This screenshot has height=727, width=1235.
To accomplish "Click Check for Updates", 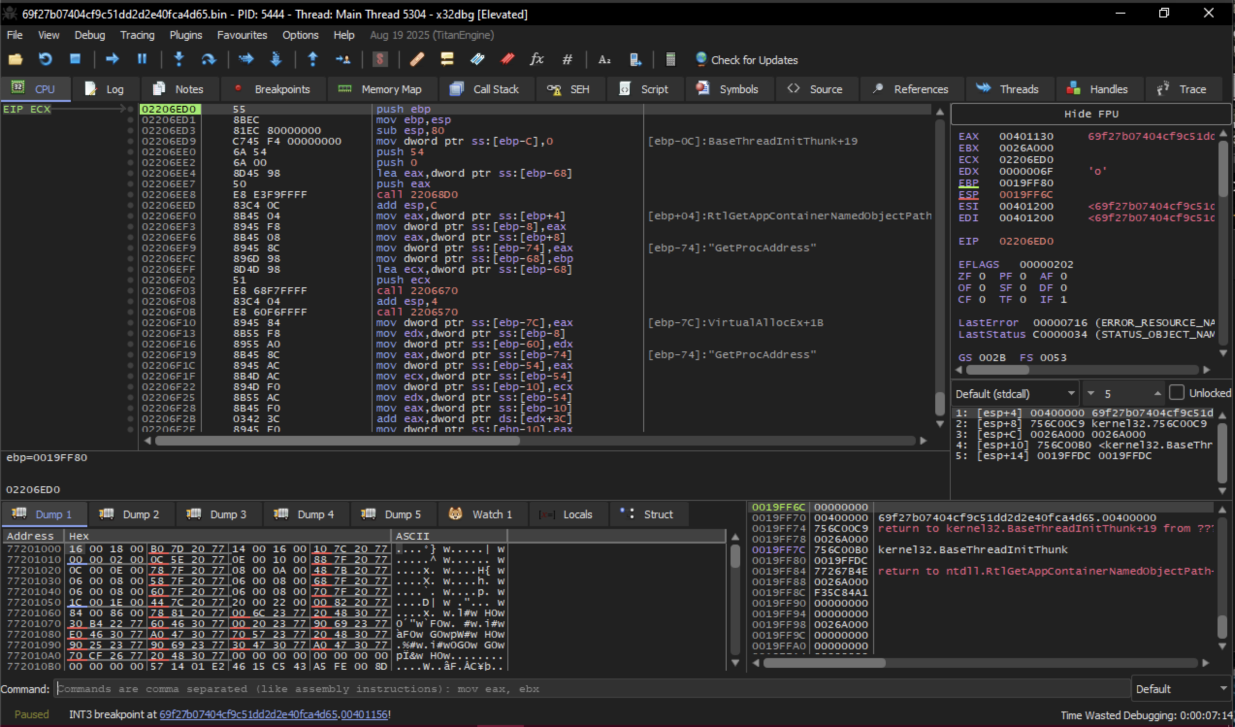I will click(747, 60).
